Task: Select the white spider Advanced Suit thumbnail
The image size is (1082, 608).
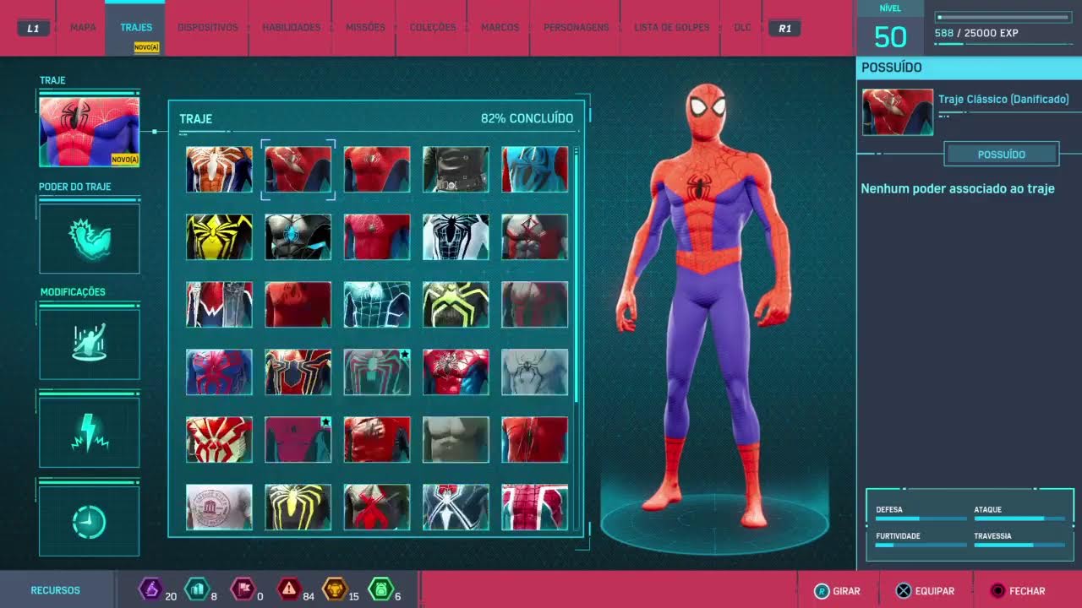Action: point(219,169)
